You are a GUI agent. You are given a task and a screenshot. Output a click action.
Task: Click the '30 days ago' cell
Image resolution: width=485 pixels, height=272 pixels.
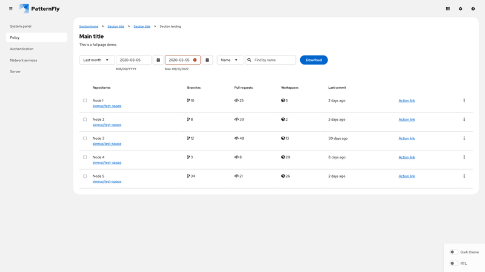[x=338, y=138]
